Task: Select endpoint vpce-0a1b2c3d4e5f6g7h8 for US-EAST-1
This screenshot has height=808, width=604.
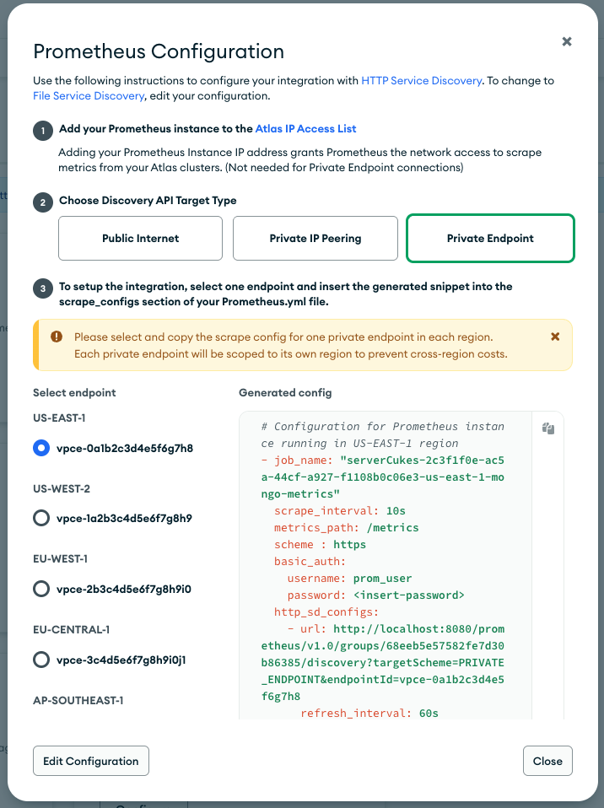Action: (41, 448)
